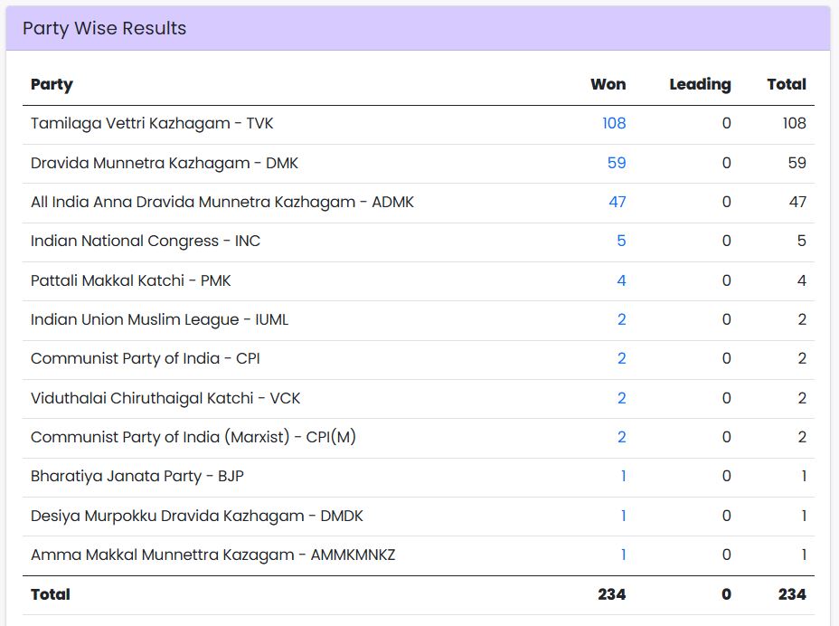This screenshot has width=839, height=626.
Task: Select 'Bharatiya Janata Party - BJP' party name
Action: 137,476
